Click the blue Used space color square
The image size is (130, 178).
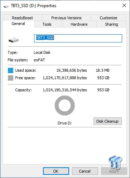[x=10, y=70]
